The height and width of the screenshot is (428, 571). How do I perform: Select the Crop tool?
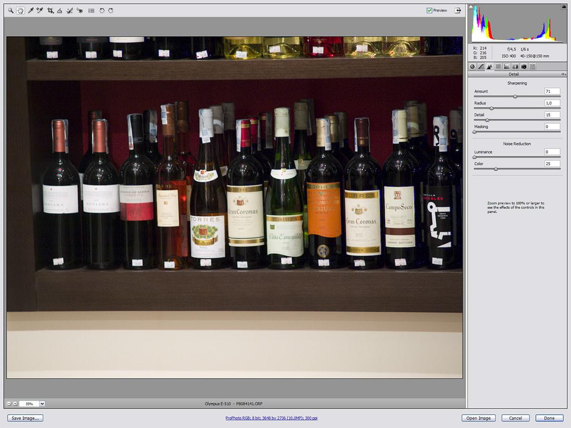coord(50,10)
